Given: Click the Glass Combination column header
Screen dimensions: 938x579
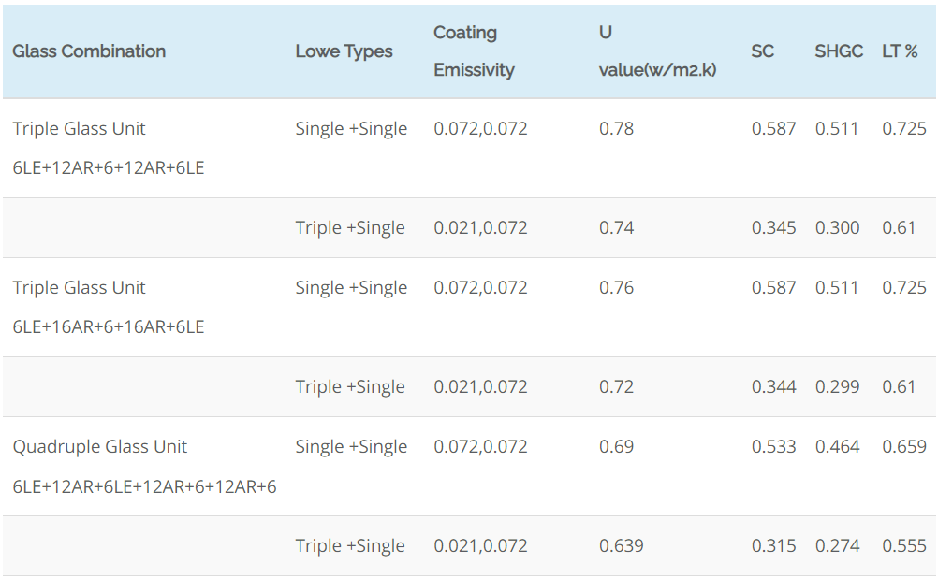Looking at the screenshot, I should pyautogui.click(x=89, y=51).
